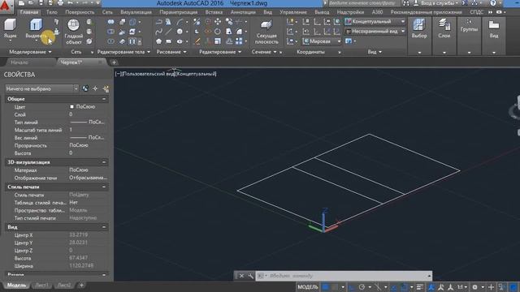Click the Пользовательский вид viewport label
The image size is (520, 292).
(148, 74)
